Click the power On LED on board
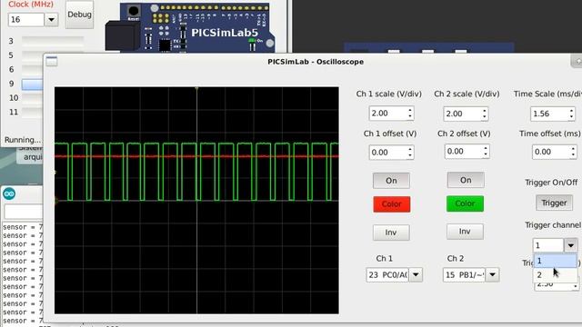Screen dimensions: 582x327 [x=253, y=41]
